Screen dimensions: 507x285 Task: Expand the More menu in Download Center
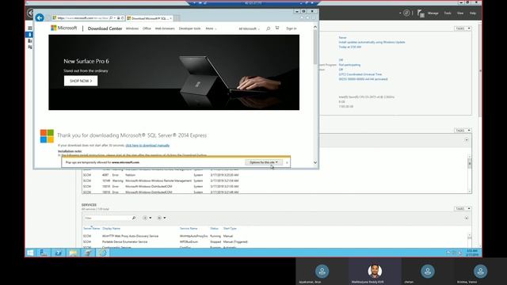coord(211,28)
